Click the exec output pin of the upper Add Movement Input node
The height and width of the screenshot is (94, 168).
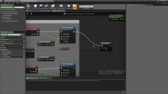click(74, 32)
